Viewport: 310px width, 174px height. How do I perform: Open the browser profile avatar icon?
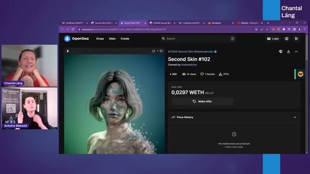(x=299, y=29)
